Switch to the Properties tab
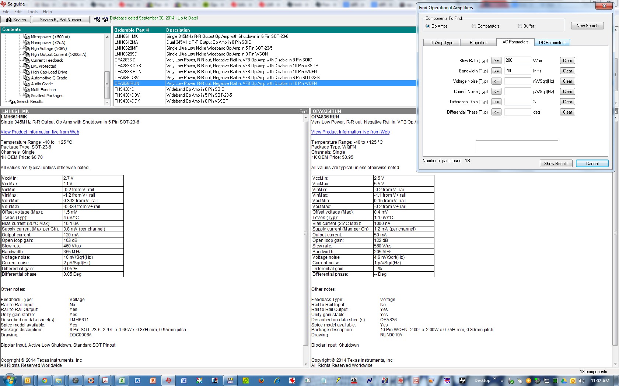The image size is (619, 386). 478,43
